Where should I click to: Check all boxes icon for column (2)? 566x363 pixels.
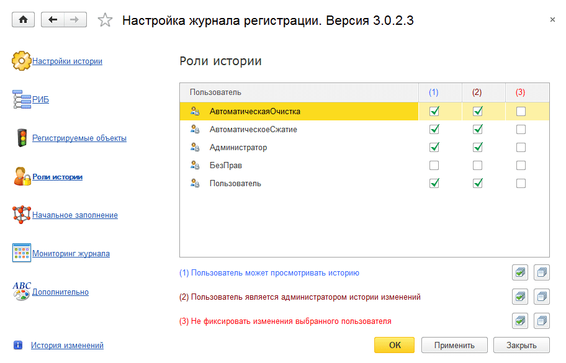click(519, 297)
